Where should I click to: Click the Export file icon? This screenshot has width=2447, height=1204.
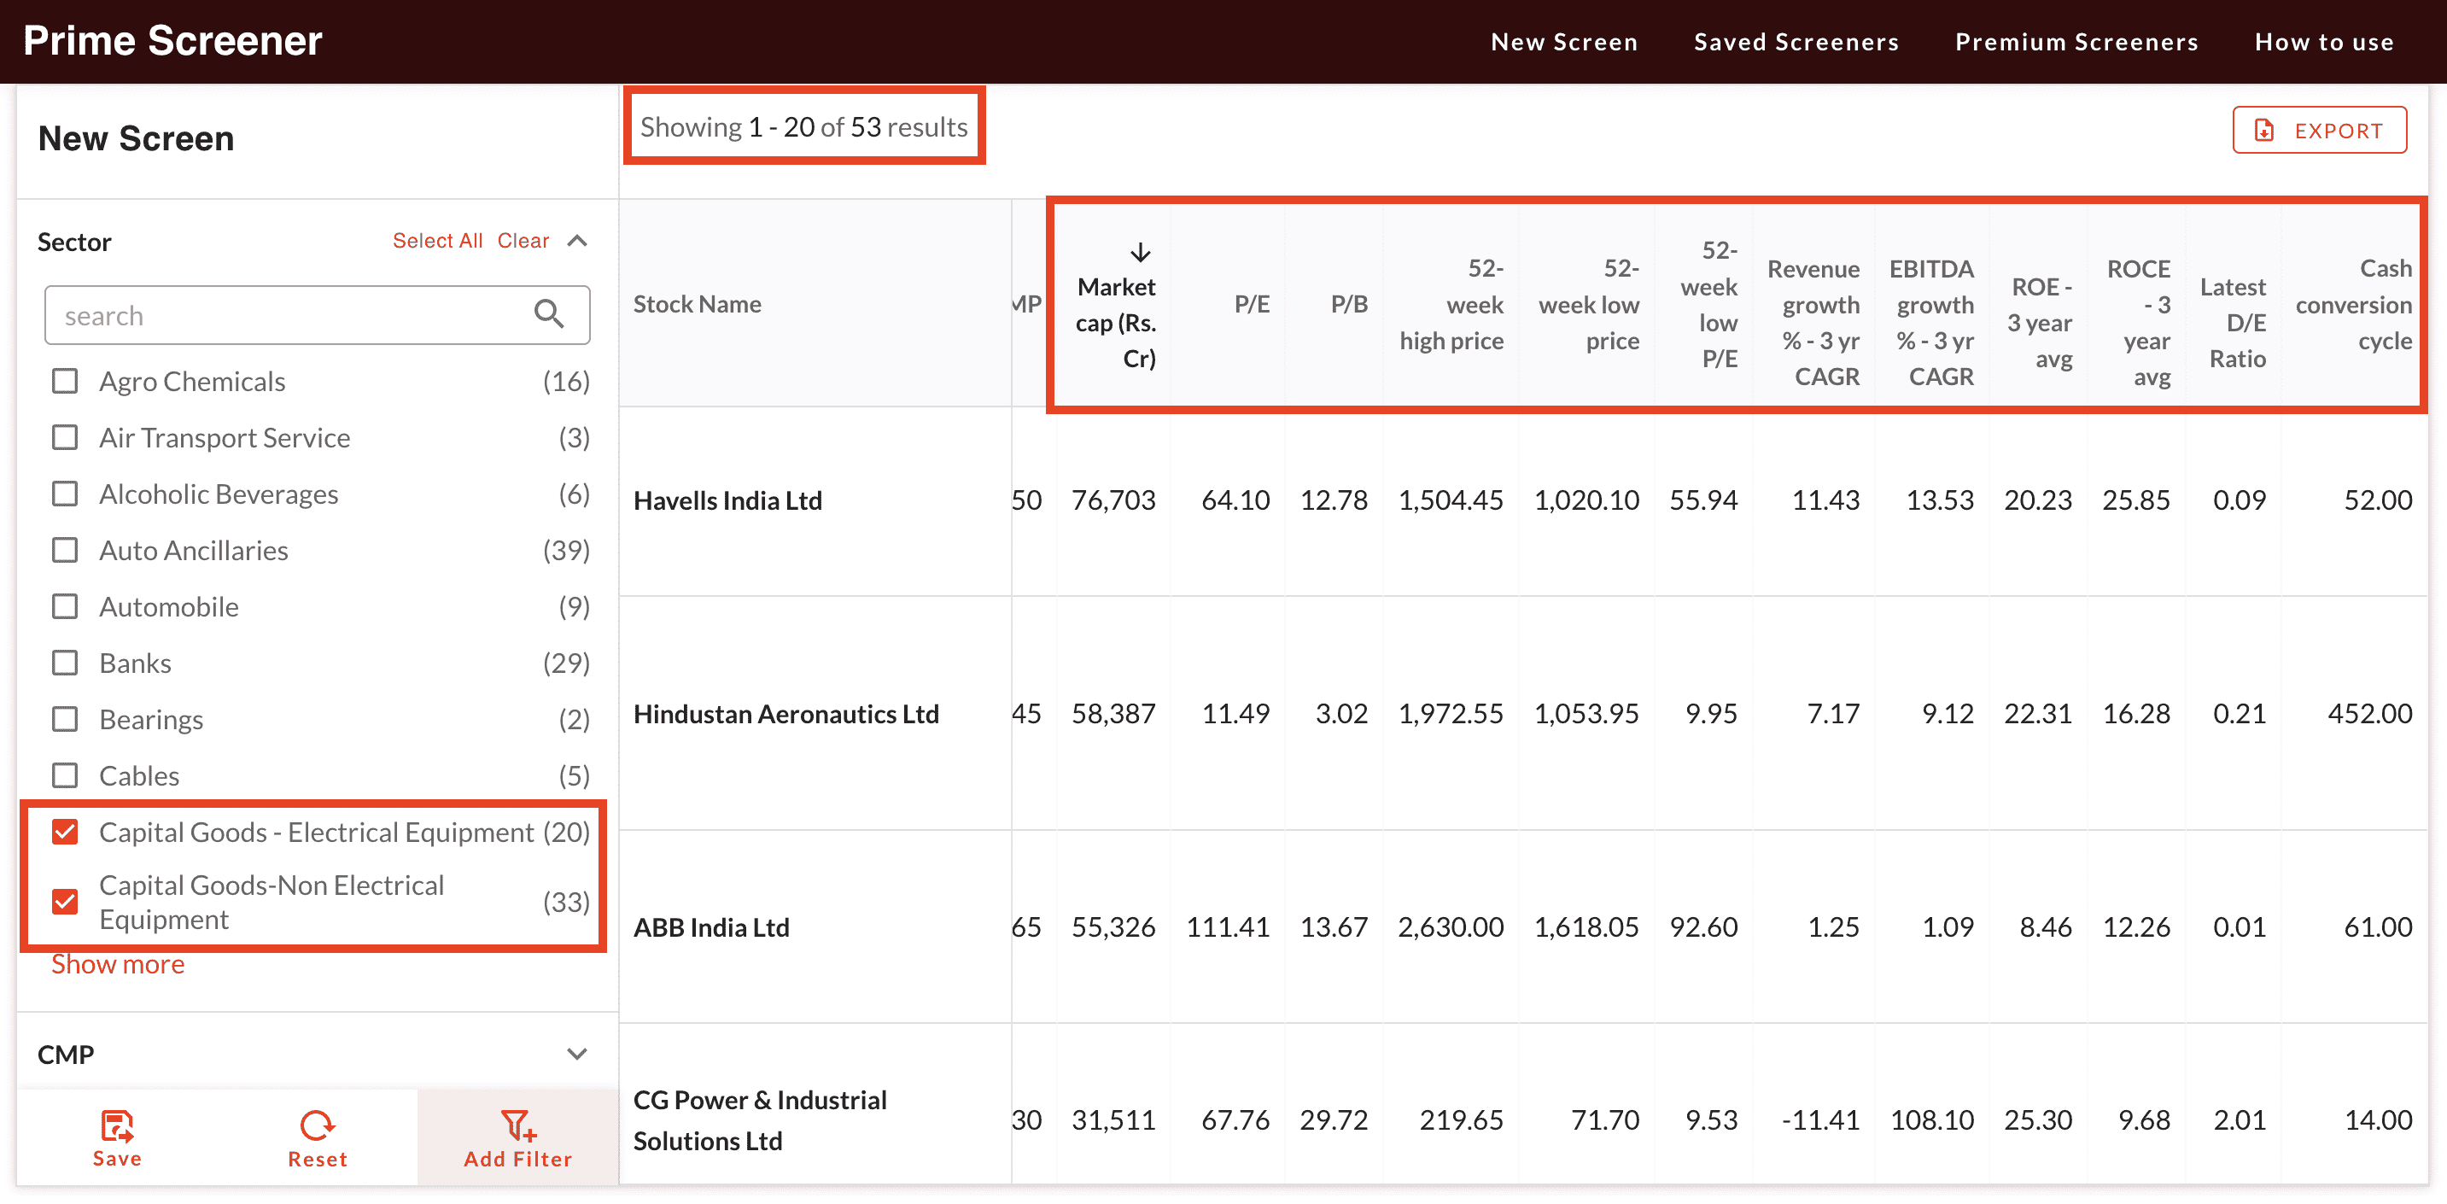pyautogui.click(x=2264, y=130)
